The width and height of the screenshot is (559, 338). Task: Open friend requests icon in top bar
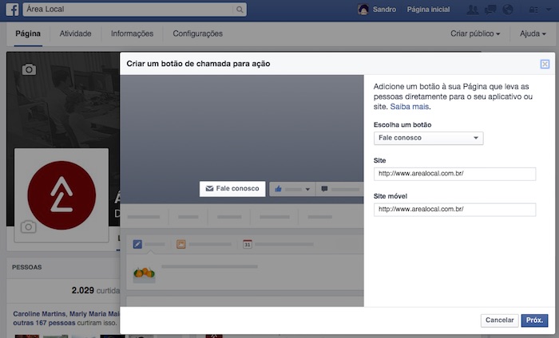[x=472, y=10]
